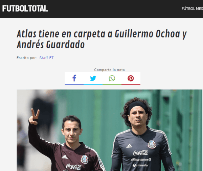Select the 'Andrés Guardado' headline line

tap(51, 45)
